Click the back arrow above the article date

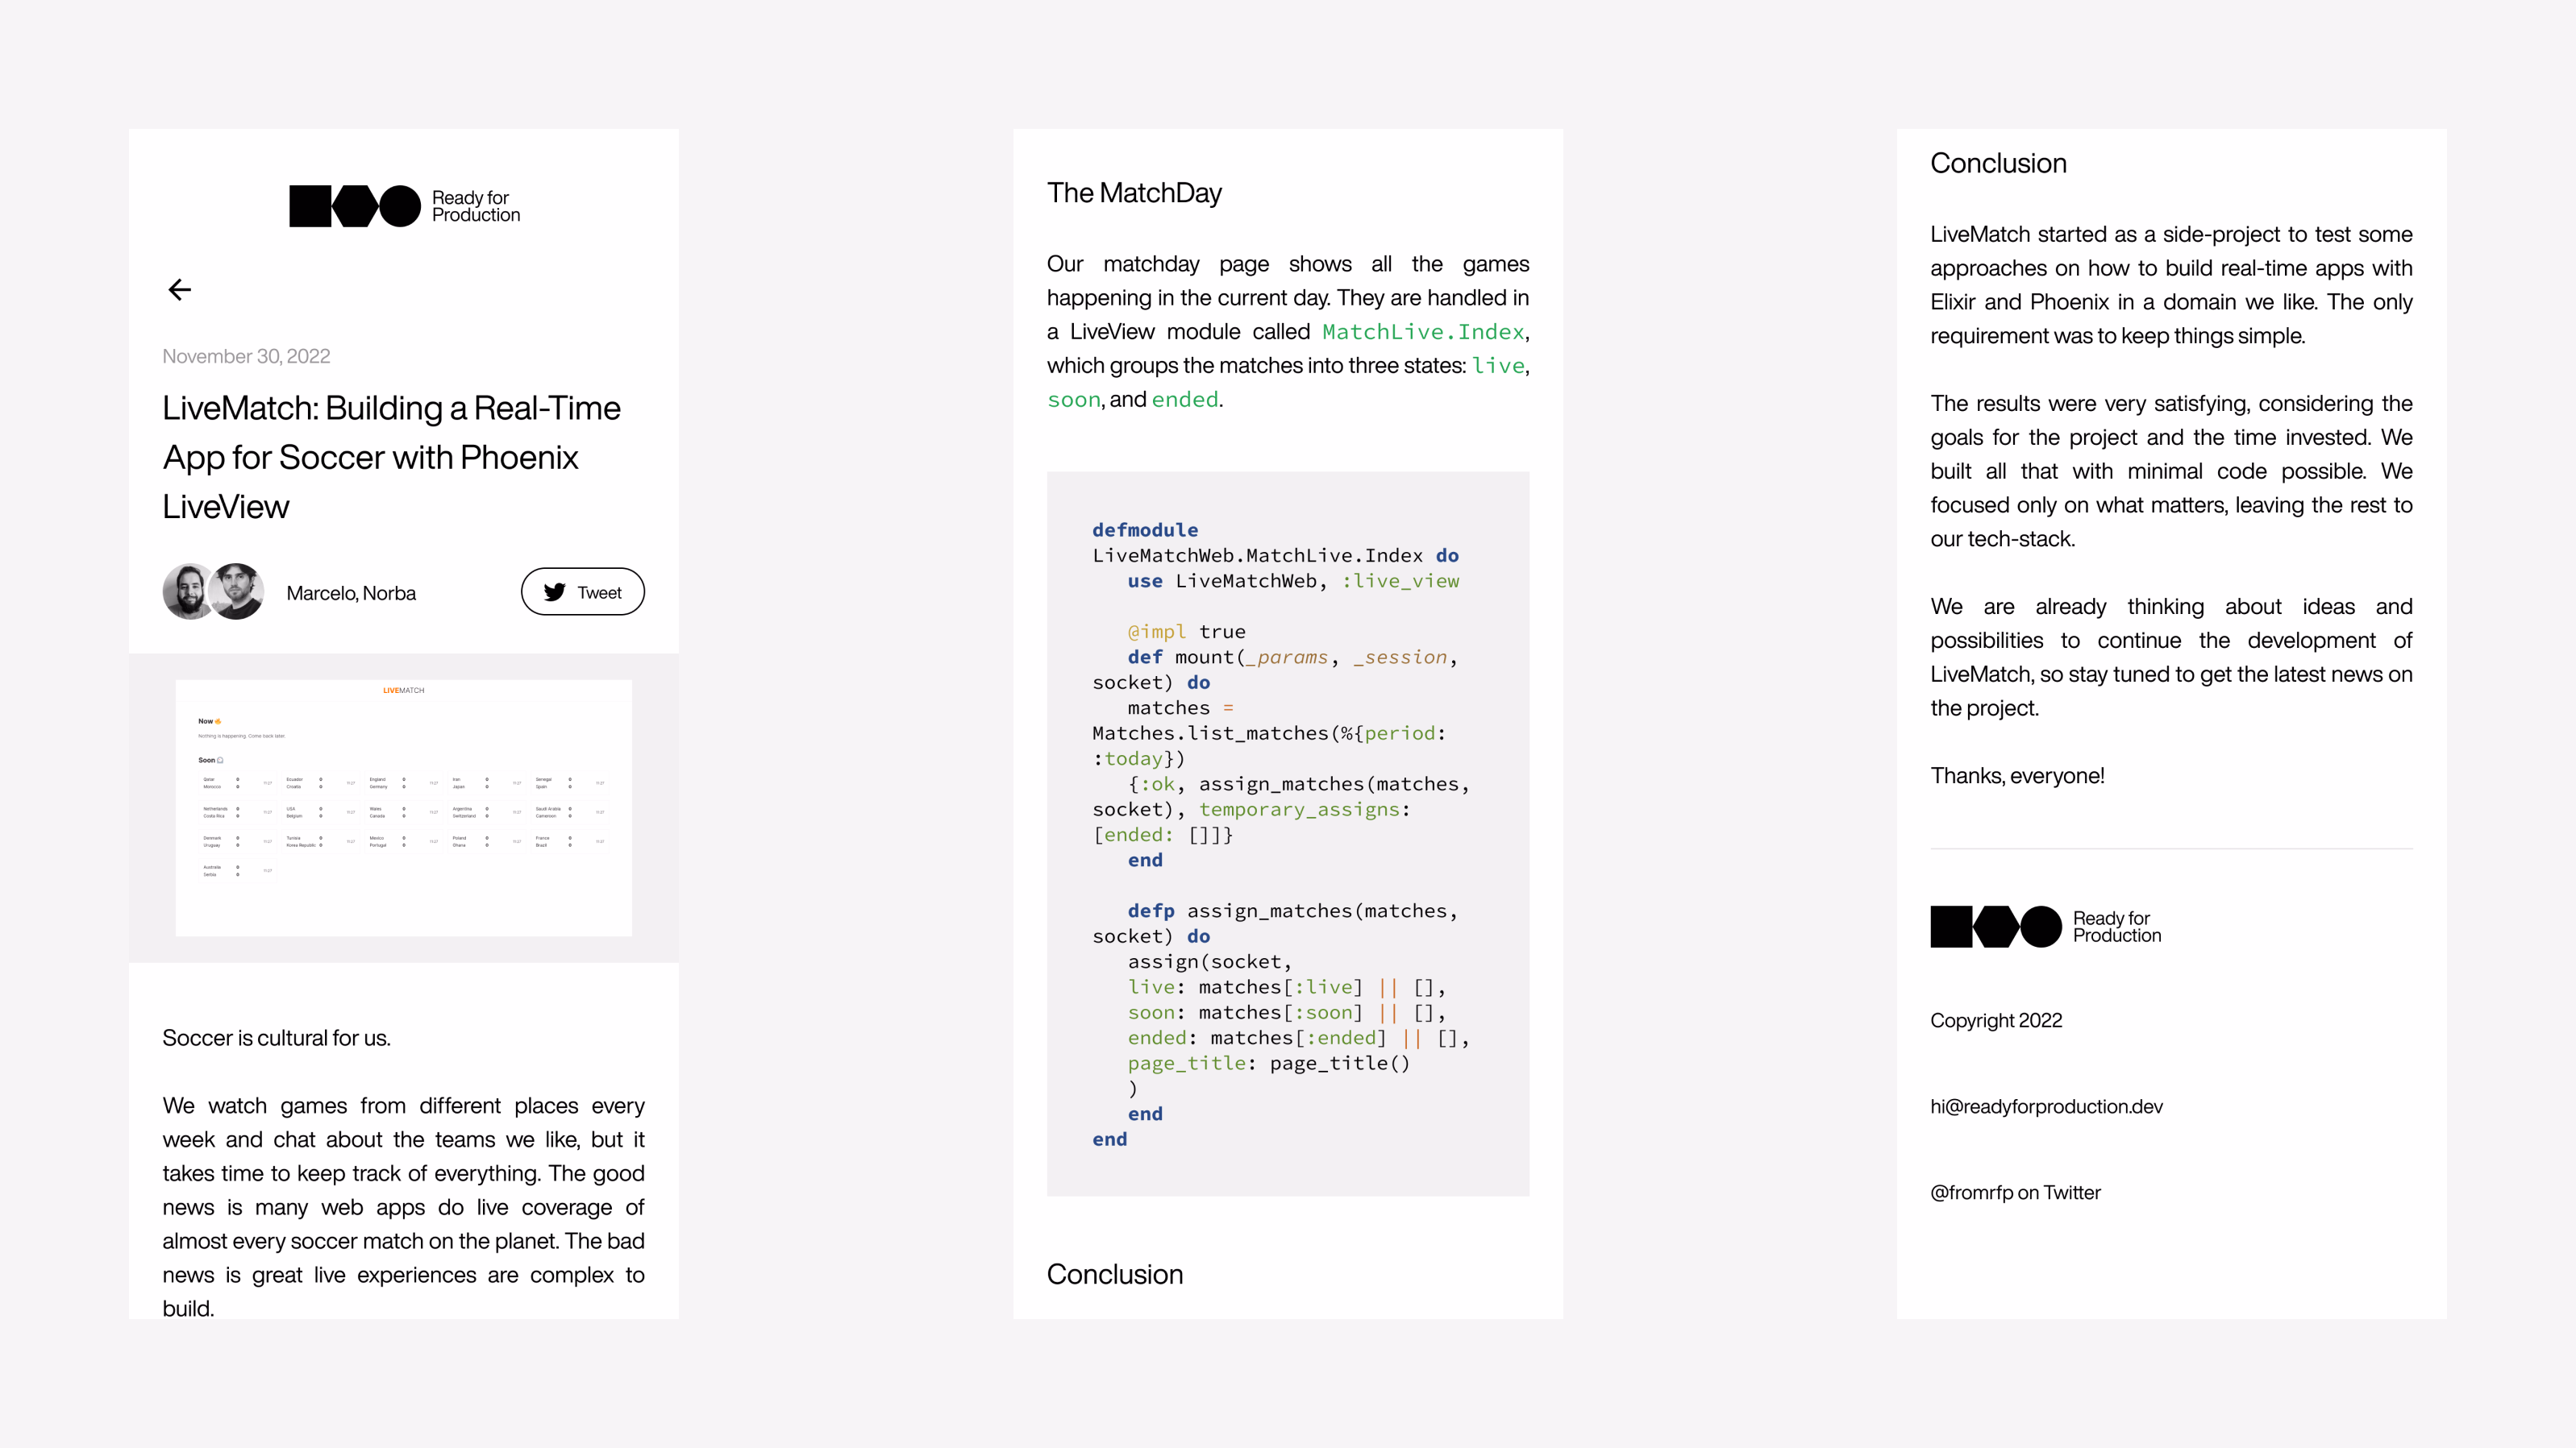pos(180,290)
